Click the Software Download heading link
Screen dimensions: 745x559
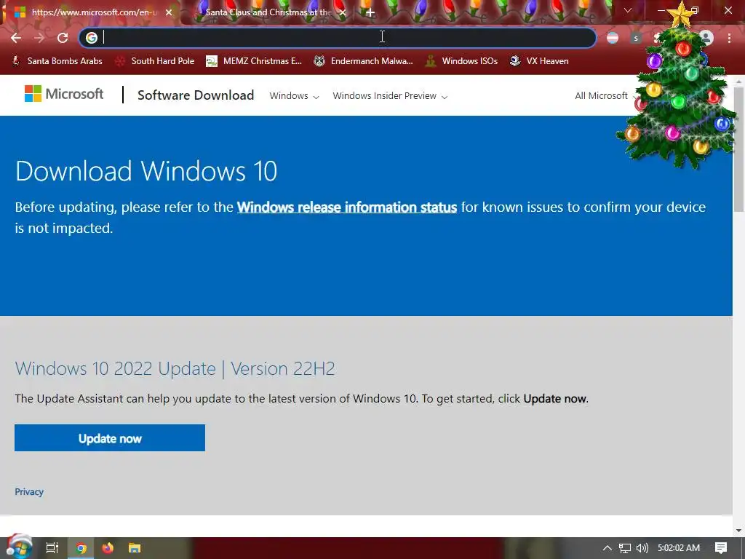click(196, 95)
